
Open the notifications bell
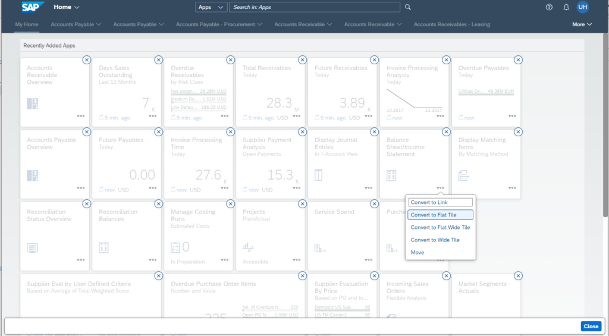click(x=566, y=7)
